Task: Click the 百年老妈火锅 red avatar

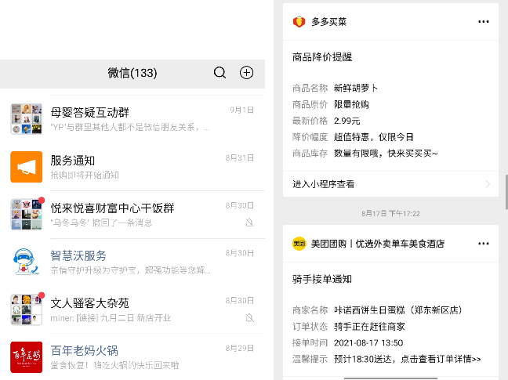Action: click(x=26, y=357)
